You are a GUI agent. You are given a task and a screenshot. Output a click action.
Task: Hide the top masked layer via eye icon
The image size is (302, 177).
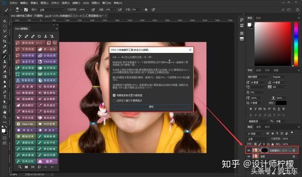pyautogui.click(x=249, y=151)
